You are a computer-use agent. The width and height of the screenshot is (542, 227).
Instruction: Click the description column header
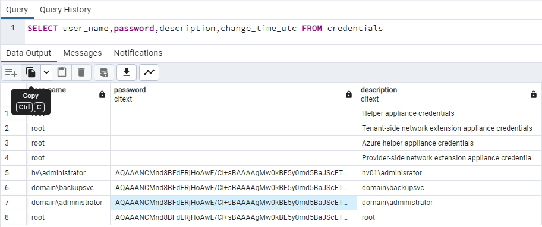[x=449, y=94]
